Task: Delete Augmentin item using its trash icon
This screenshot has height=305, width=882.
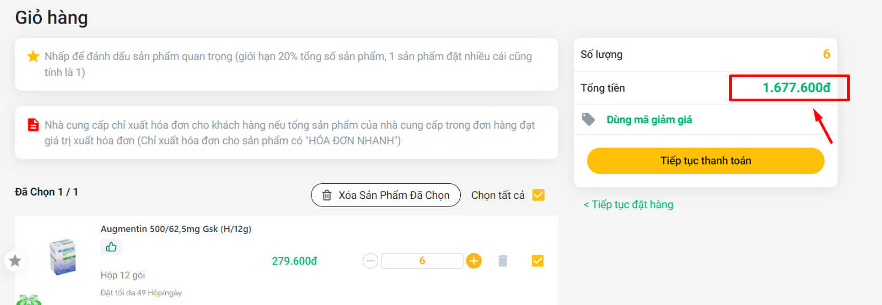Action: [x=503, y=261]
